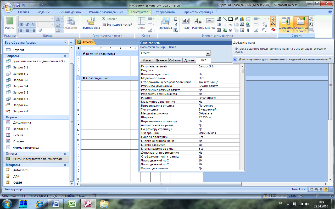335x209 pixels.
Task: Open Excel from the taskbar
Action: (x=72, y=203)
